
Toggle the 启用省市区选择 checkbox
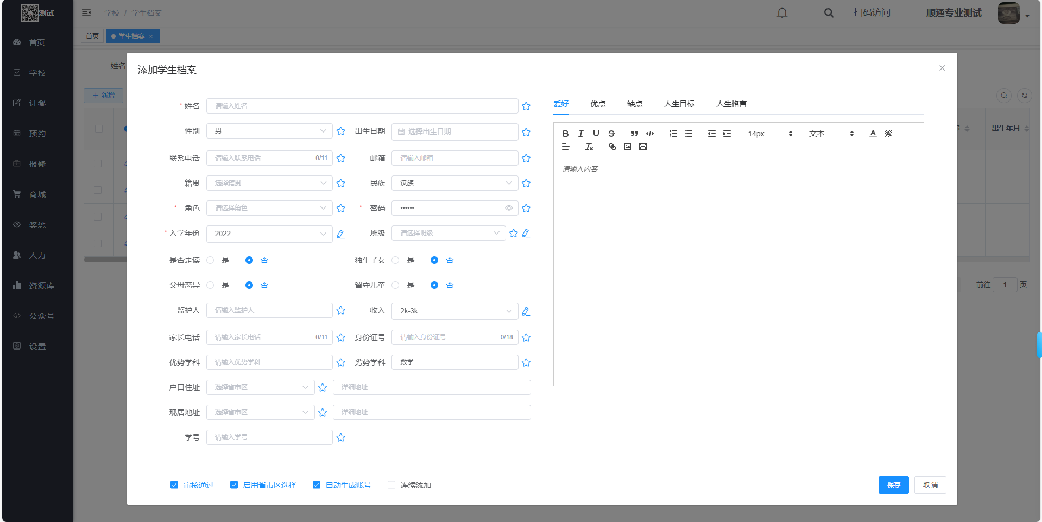click(234, 485)
